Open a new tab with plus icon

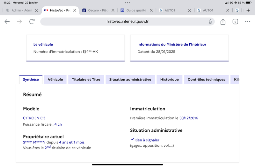[248, 10]
